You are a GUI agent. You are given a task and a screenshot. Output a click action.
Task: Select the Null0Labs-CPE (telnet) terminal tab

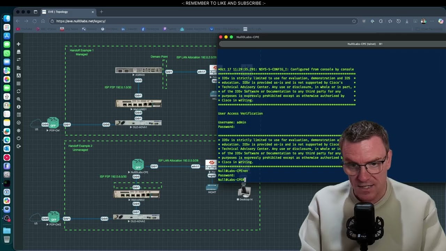361,44
